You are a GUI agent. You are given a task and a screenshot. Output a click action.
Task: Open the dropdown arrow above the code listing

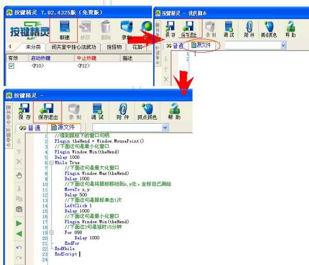(165, 127)
